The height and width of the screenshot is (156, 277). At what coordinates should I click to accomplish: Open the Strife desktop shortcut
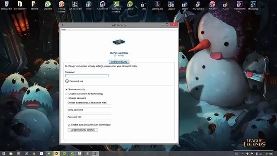coord(89,5)
